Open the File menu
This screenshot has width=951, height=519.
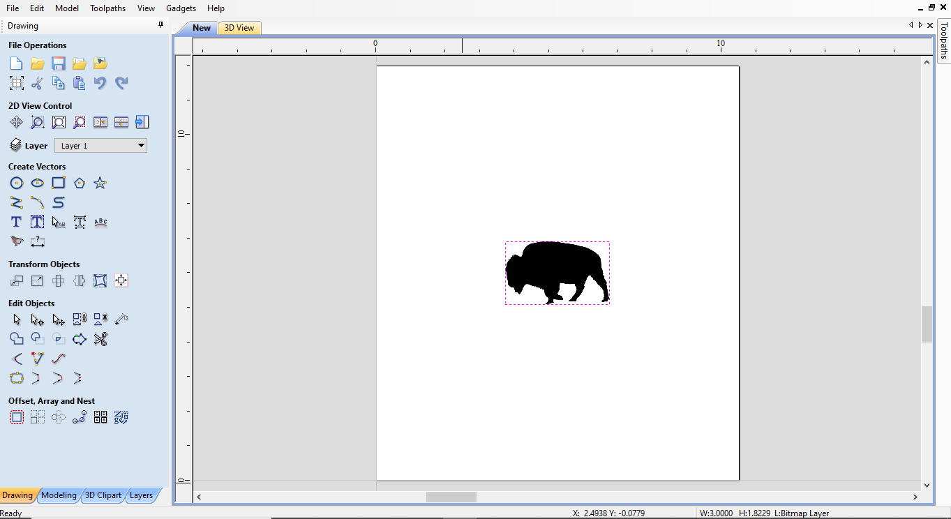[x=13, y=8]
